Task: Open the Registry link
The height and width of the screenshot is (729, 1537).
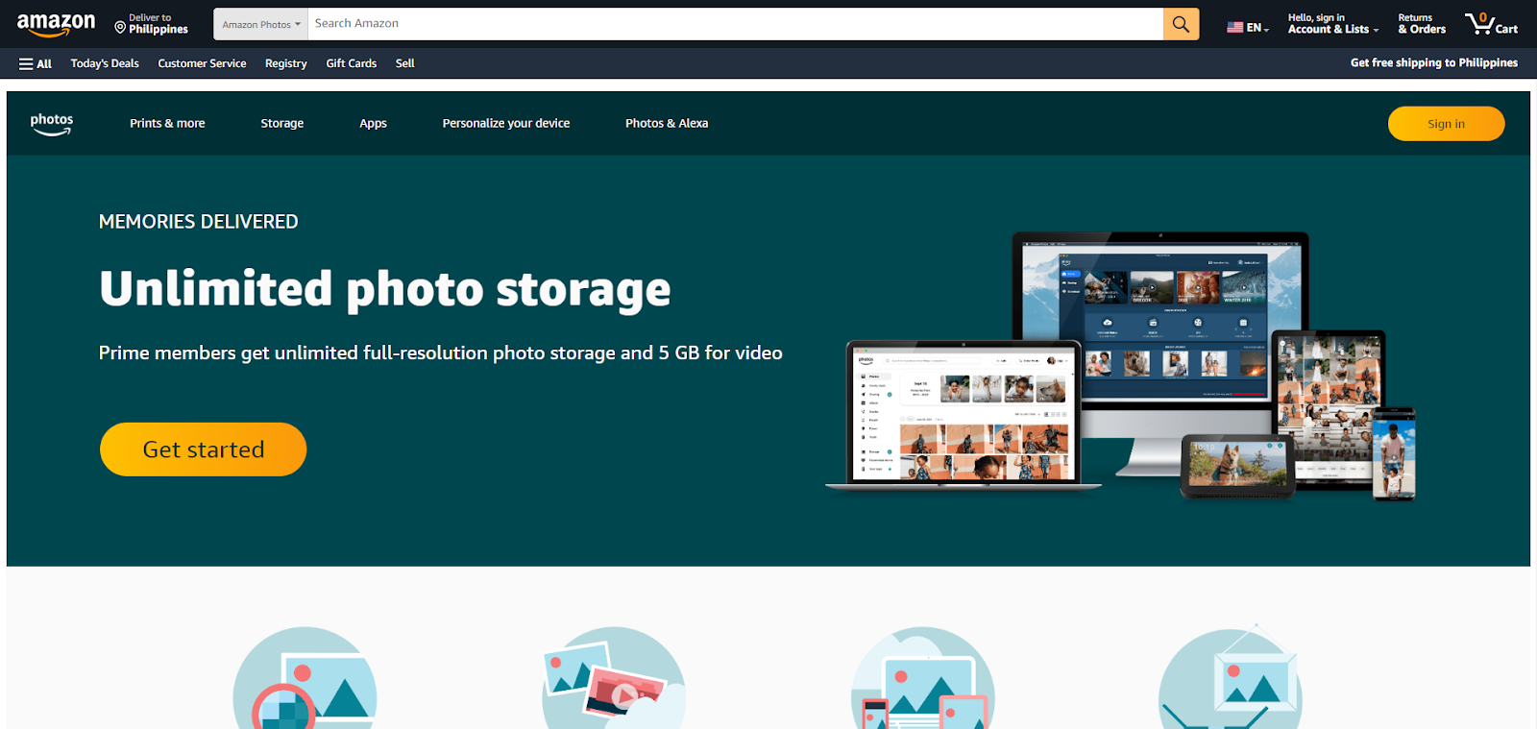Action: [x=286, y=63]
